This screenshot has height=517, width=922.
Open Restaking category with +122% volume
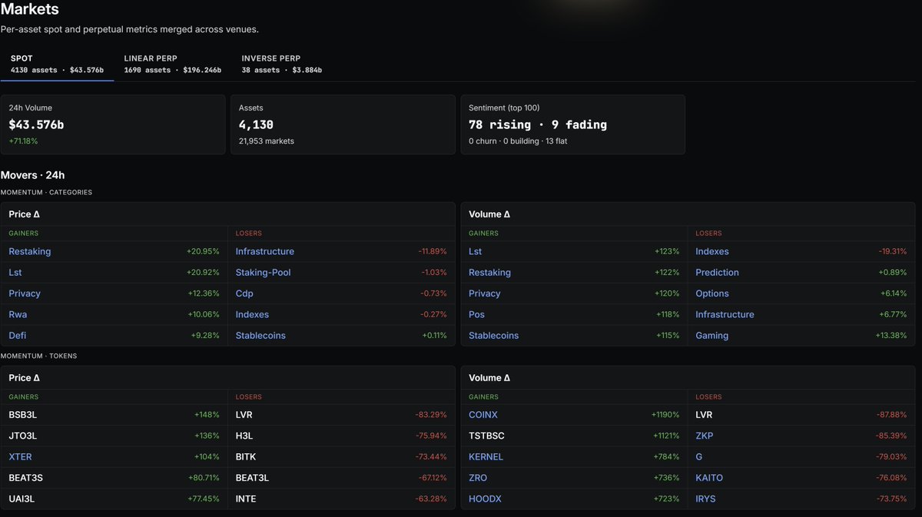489,272
